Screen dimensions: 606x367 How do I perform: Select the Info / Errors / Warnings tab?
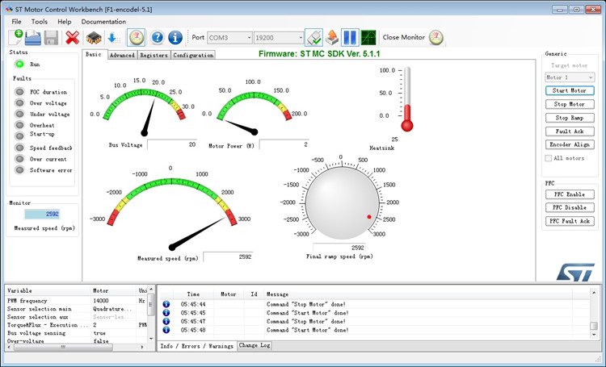coord(196,346)
